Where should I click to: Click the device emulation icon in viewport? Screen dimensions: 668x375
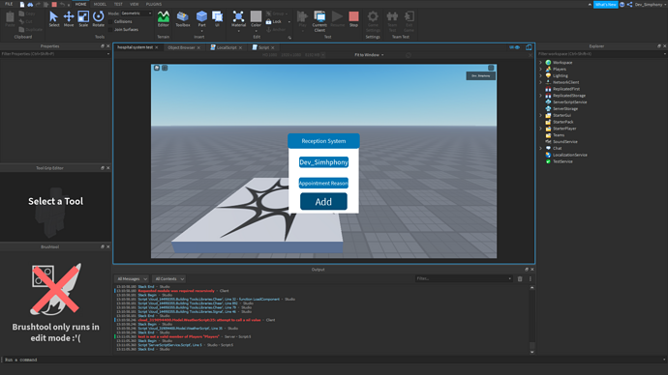click(x=529, y=47)
